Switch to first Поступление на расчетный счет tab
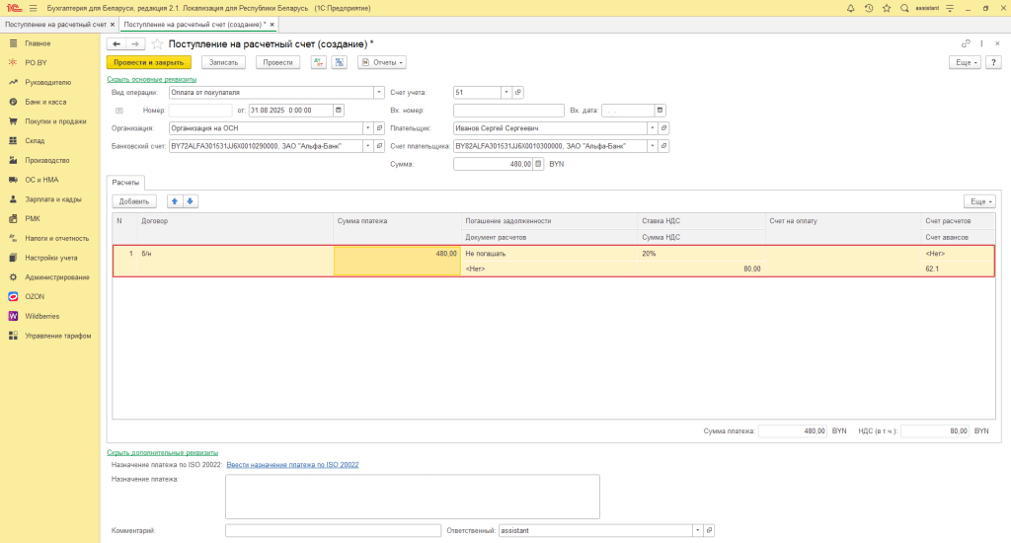This screenshot has height=543, width=1011. pyautogui.click(x=55, y=25)
